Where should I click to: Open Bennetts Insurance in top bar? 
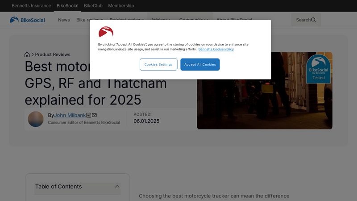click(31, 6)
